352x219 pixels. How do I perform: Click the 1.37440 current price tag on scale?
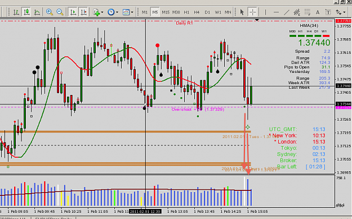click(x=344, y=86)
